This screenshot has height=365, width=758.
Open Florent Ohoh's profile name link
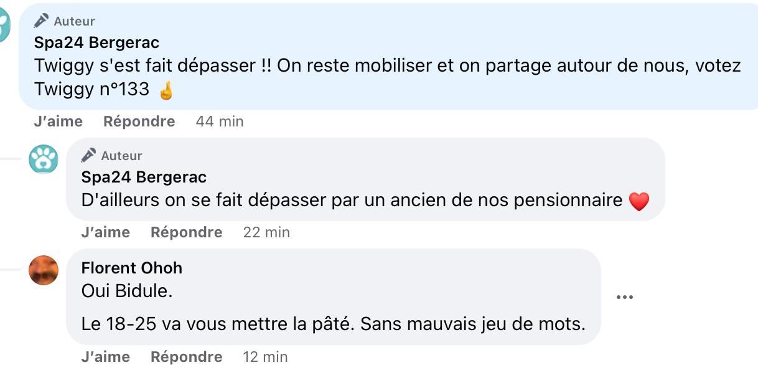132,268
